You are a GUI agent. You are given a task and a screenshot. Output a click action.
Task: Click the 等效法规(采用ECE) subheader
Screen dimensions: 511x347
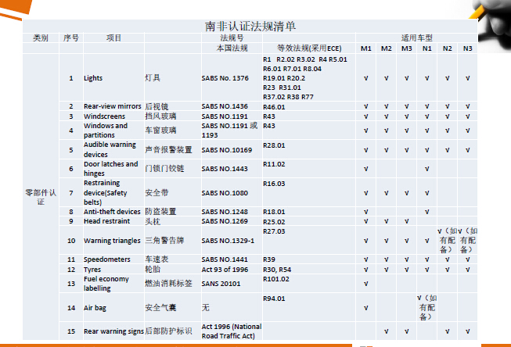click(309, 48)
